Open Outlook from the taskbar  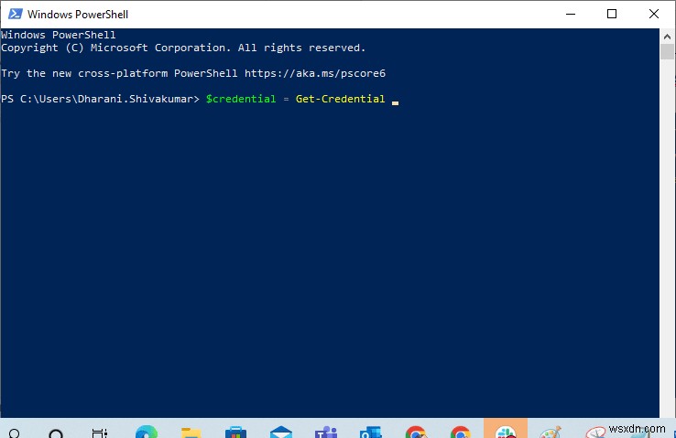point(371,432)
